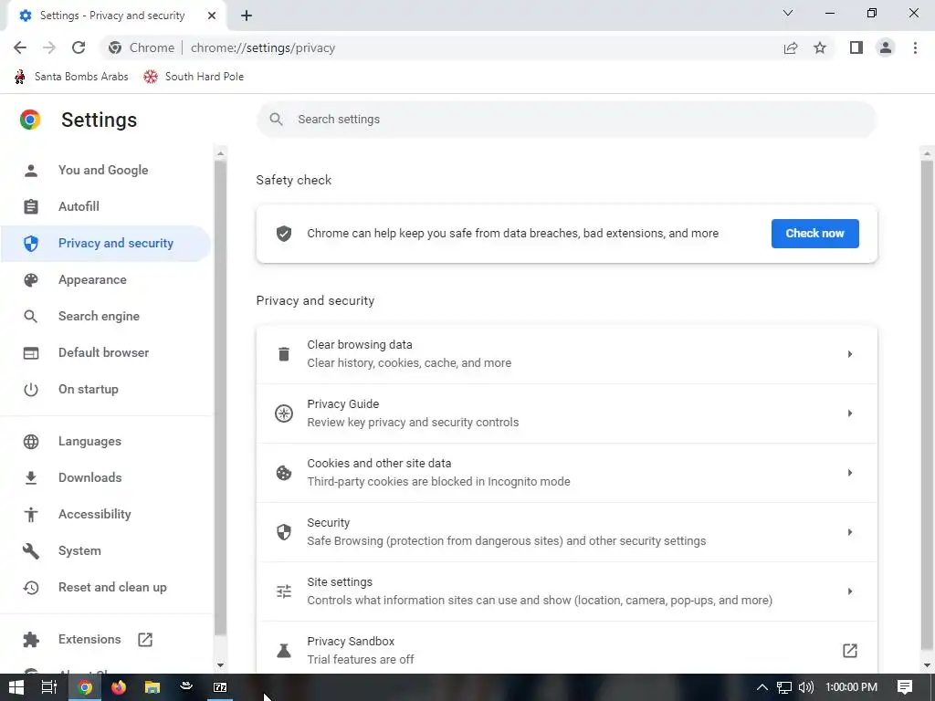This screenshot has height=701, width=935.
Task: Open the side panel icon
Action: click(856, 47)
